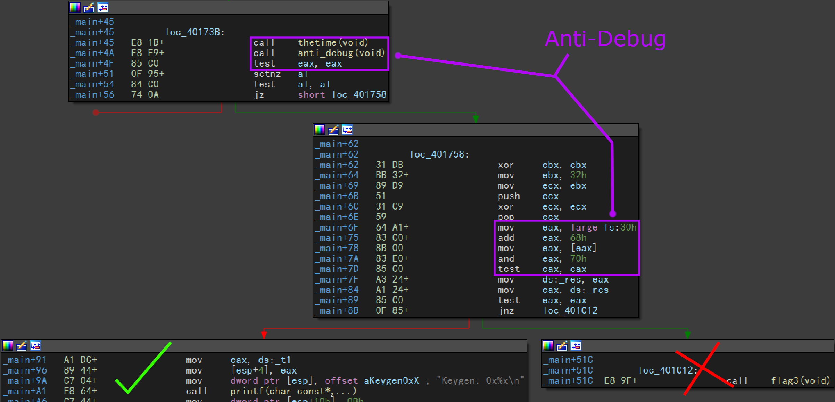Click color icon on loc_401C12 node
835x402 pixels.
[x=548, y=346]
